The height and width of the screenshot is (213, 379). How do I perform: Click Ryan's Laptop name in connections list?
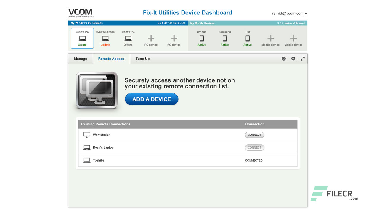tap(103, 147)
